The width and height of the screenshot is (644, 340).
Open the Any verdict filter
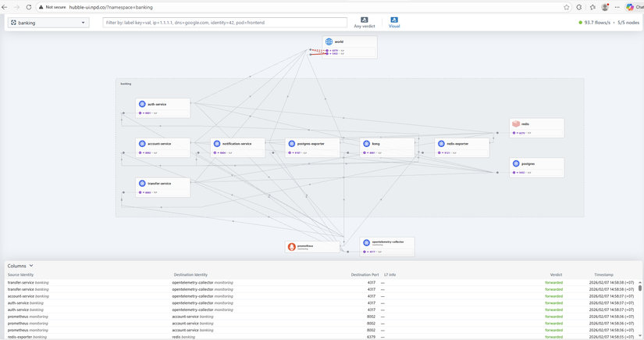click(x=364, y=23)
